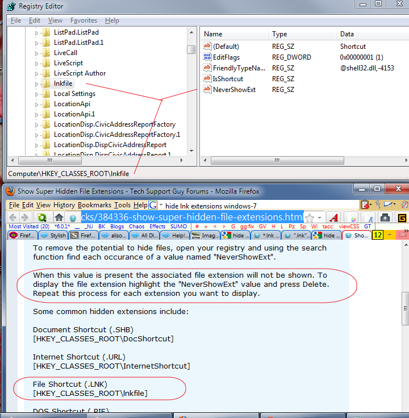Screen dimensions: 409x418
Task: Switch to the Stylish tab
Action: (x=53, y=235)
